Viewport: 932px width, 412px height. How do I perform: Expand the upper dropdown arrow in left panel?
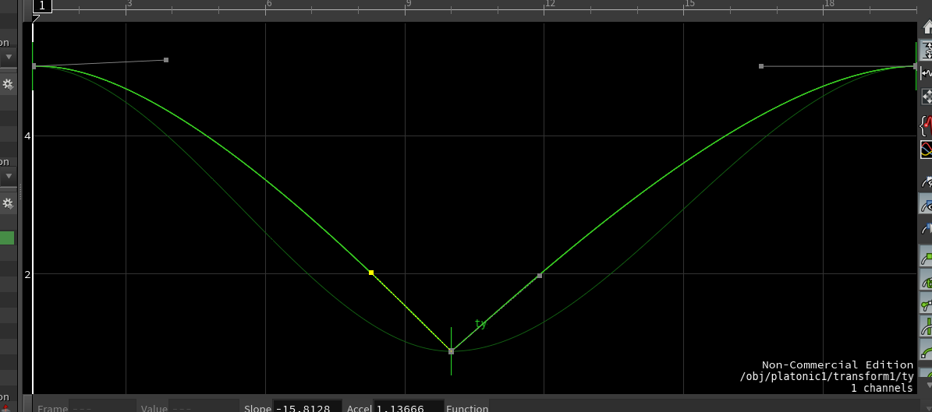point(8,57)
